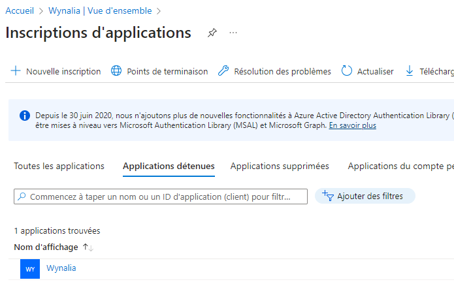Viewport: 454px width, 282px height.
Task: Open Wynalia | Vue d'ensemble breadcrumb
Action: click(x=100, y=10)
